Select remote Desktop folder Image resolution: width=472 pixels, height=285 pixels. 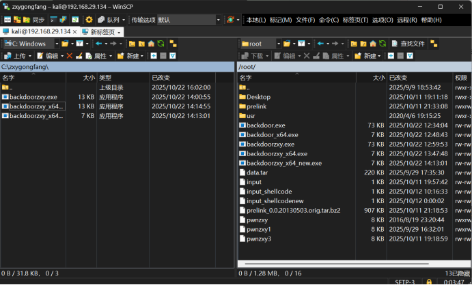255,97
